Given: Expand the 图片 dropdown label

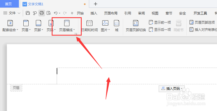Looking at the screenshot, I should (x=105, y=30).
